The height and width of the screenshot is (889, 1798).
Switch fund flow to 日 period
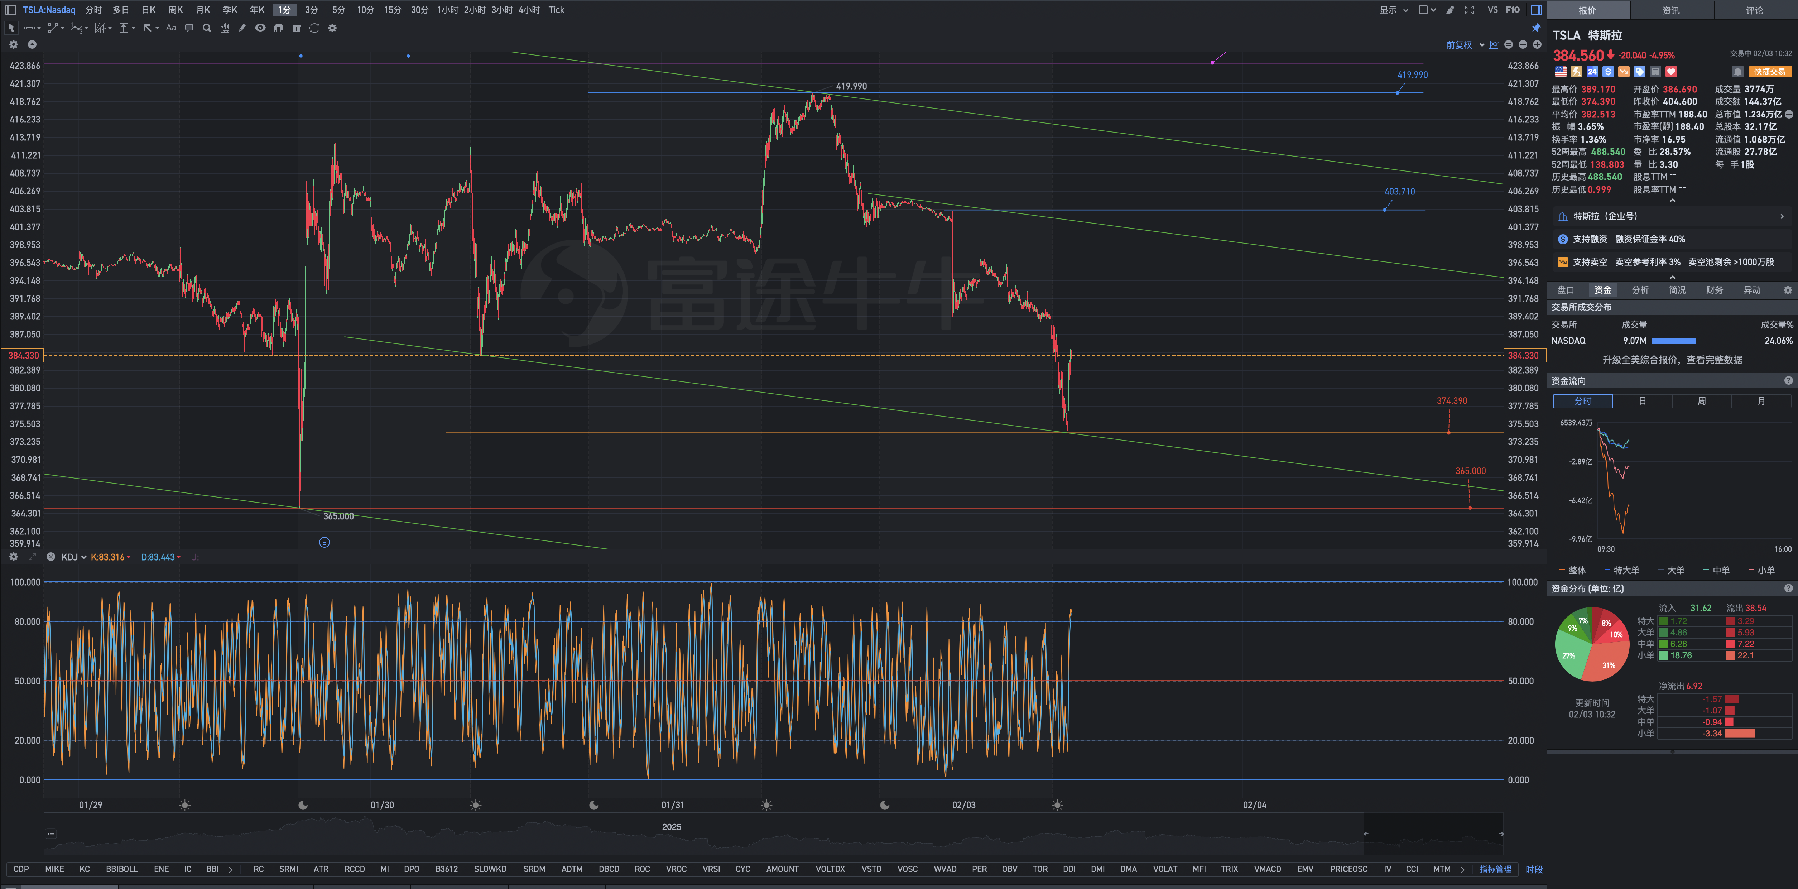(x=1642, y=401)
